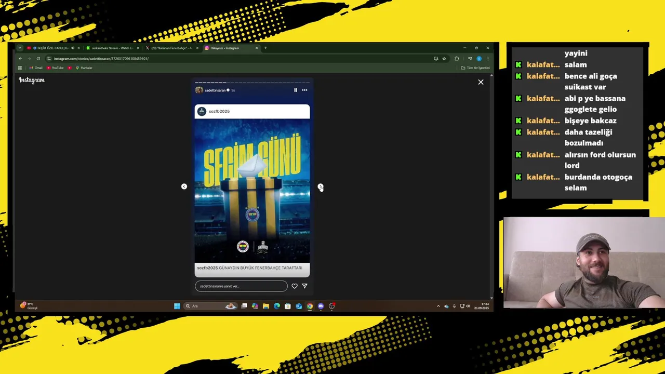Switch to serkantheke Stream tab
This screenshot has height=374, width=665.
click(x=112, y=48)
